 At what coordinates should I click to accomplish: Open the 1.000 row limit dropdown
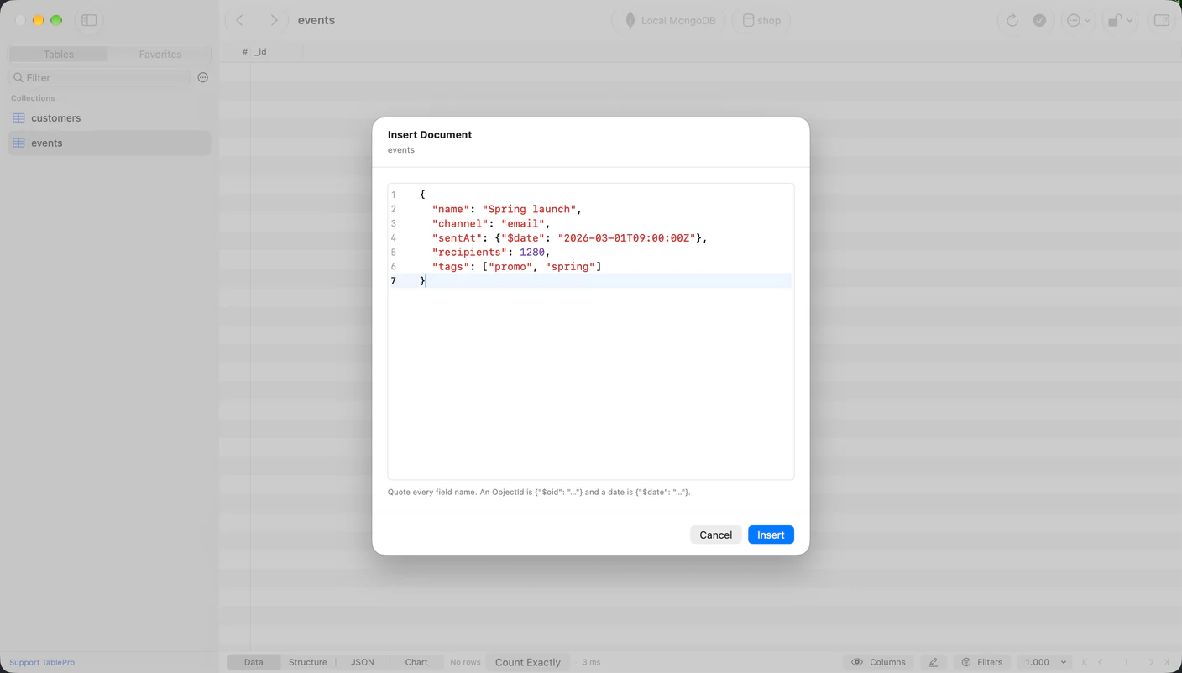click(x=1045, y=662)
